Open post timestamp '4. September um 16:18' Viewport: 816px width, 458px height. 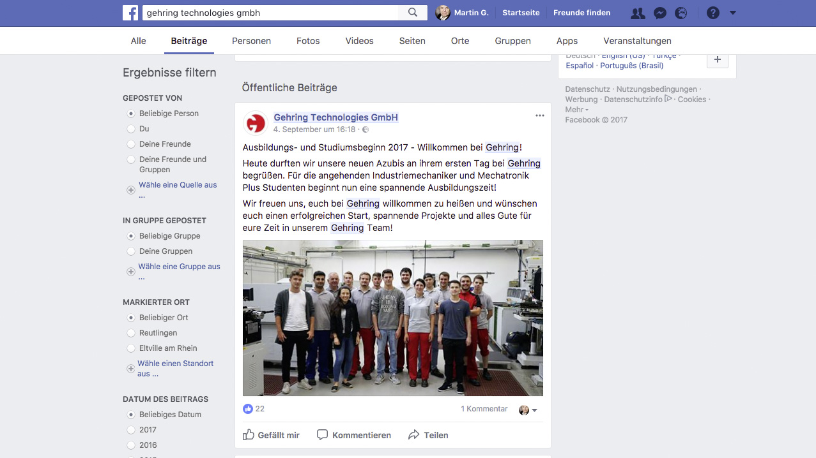tap(314, 129)
